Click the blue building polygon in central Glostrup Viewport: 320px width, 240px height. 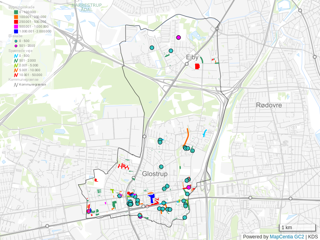click(x=152, y=198)
